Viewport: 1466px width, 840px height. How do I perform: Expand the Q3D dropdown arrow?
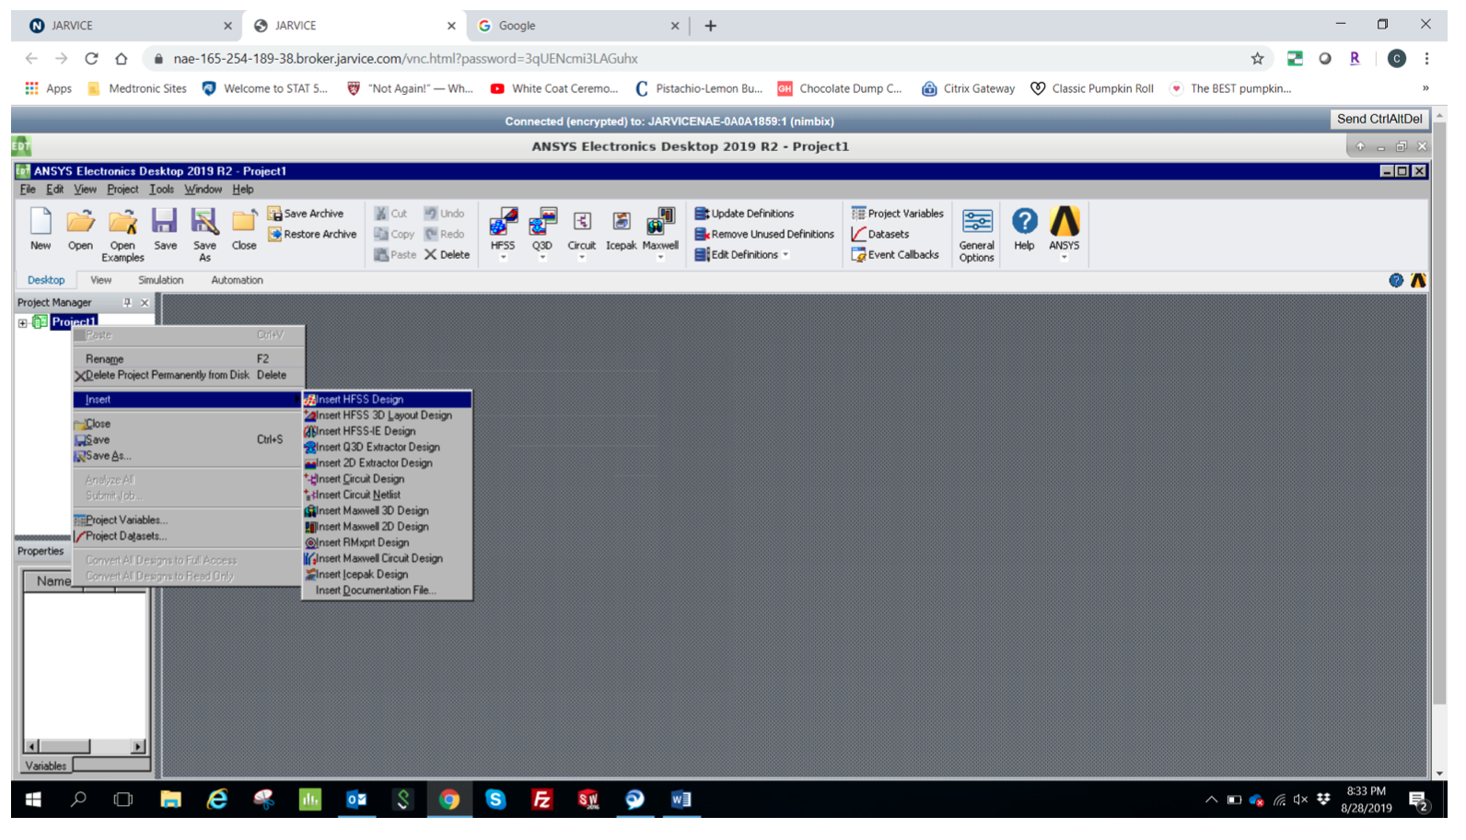542,258
